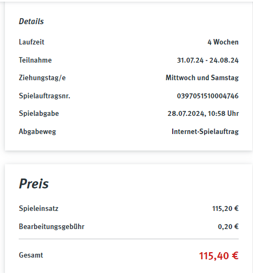Click the Spielauftragsnr. label
Viewport: 253px width, 273px height.
[x=45, y=96]
